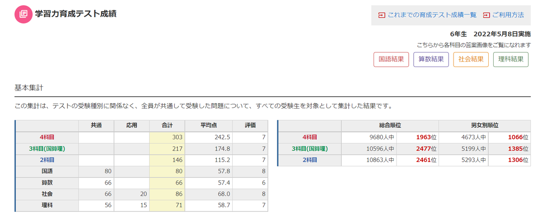Click the average 115.2 cell
The width and height of the screenshot is (542, 223).
[x=209, y=160]
